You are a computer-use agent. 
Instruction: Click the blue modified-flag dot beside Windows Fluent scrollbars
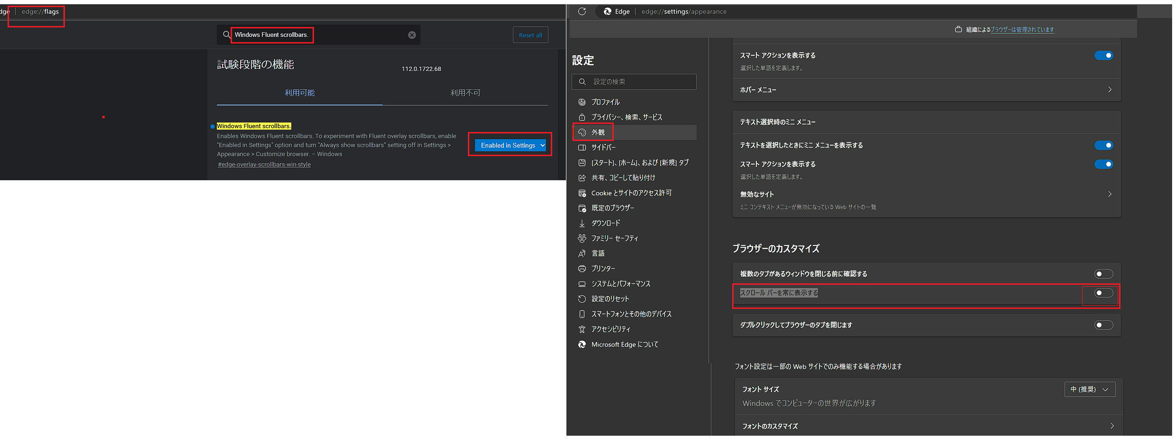[x=212, y=127]
